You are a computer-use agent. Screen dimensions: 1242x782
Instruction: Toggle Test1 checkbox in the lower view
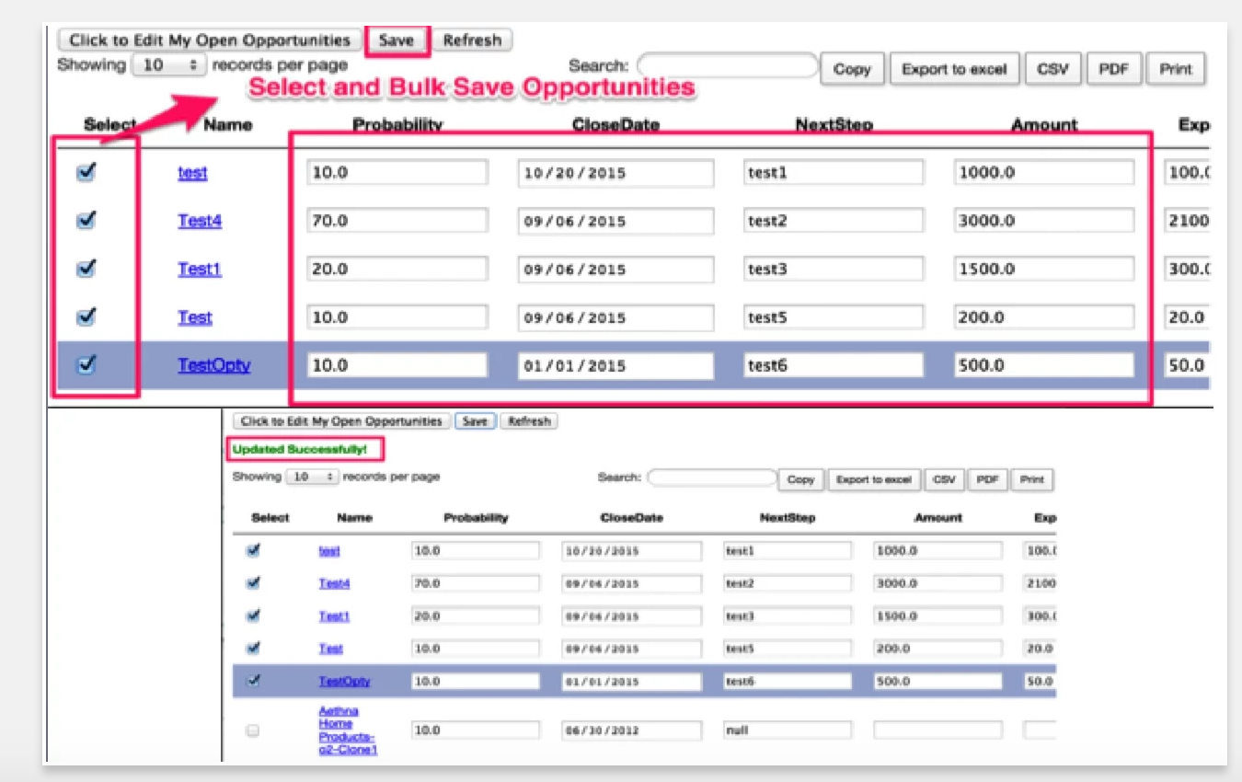tap(254, 615)
